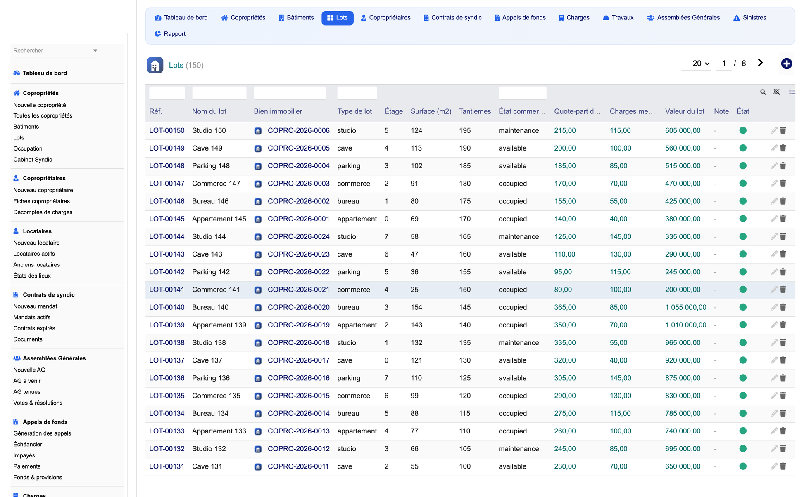Click trash icon for LOT-00141

point(783,290)
